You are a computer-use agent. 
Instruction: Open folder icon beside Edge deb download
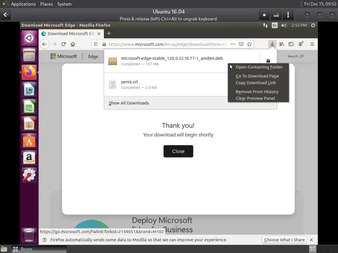click(268, 61)
